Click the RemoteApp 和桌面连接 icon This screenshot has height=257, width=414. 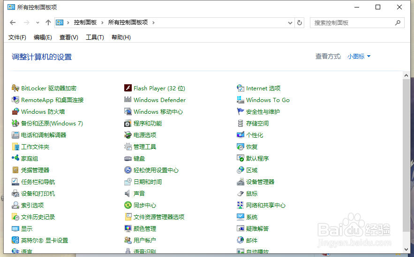tap(15, 100)
